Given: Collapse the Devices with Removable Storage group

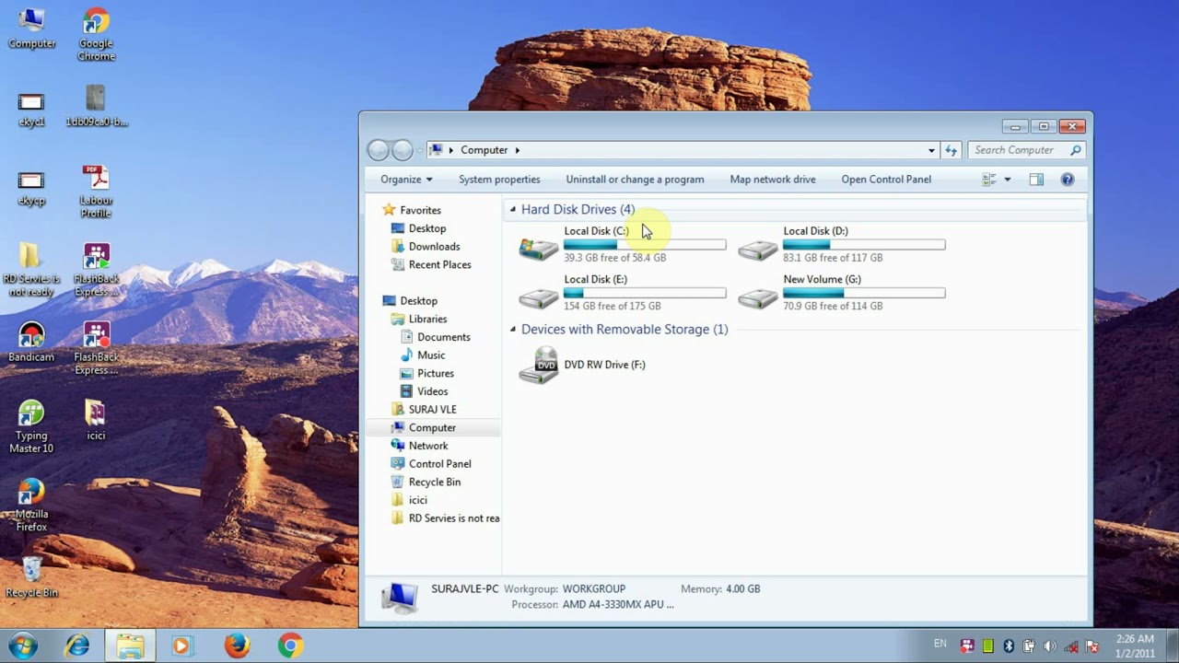Looking at the screenshot, I should (x=513, y=330).
